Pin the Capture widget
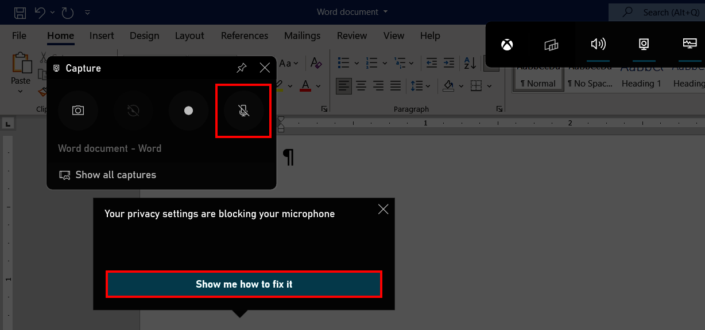705x330 pixels. point(241,68)
